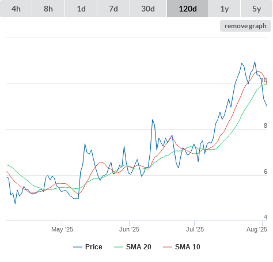Click the Aug '25 axis label
The image size is (273, 262).
pos(257,229)
